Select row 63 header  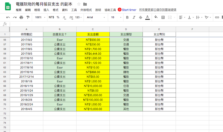pos(5,72)
